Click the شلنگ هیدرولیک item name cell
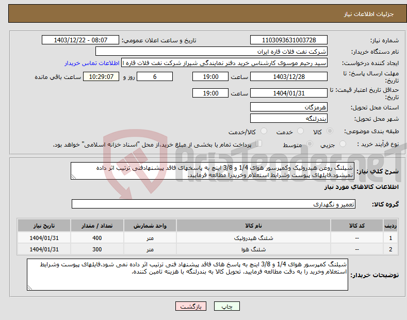Screen dimensions: 407x320 [x=253, y=238]
